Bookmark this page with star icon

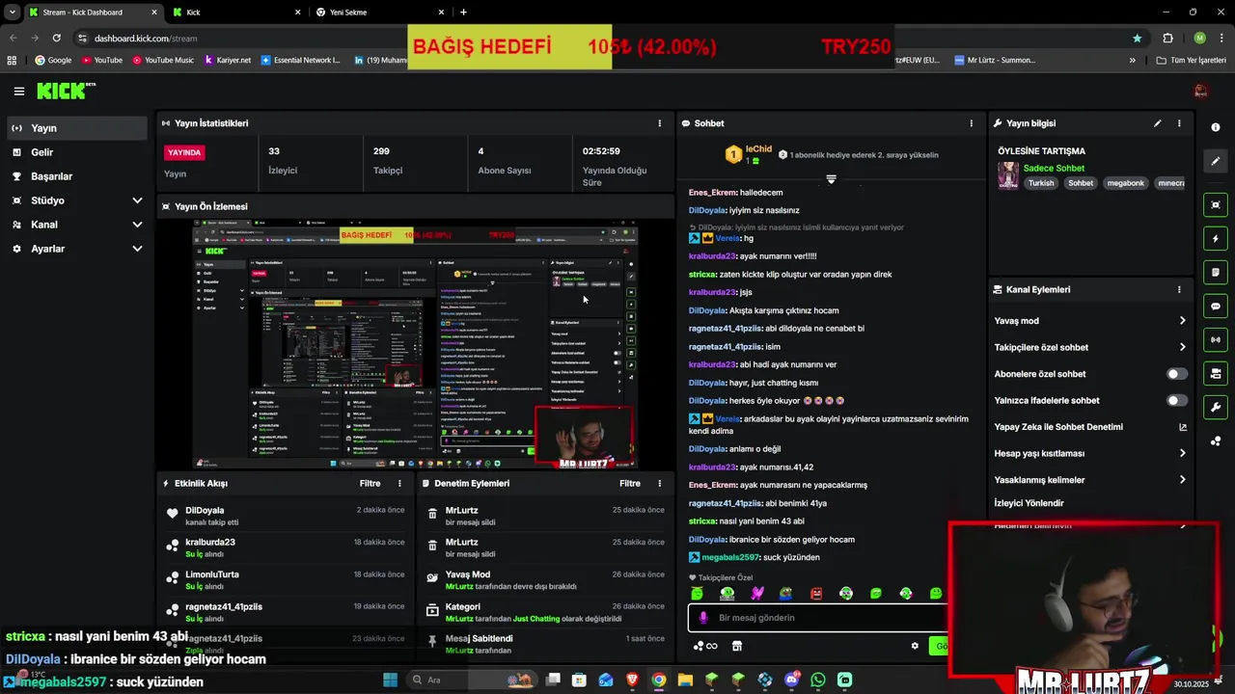[1138, 39]
